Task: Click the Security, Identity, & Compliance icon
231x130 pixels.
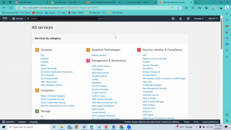Action: (x=139, y=50)
